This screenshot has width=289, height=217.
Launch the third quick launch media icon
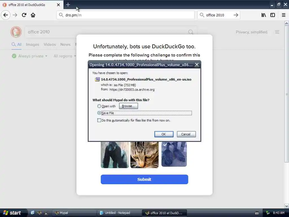pyautogui.click(x=46, y=213)
